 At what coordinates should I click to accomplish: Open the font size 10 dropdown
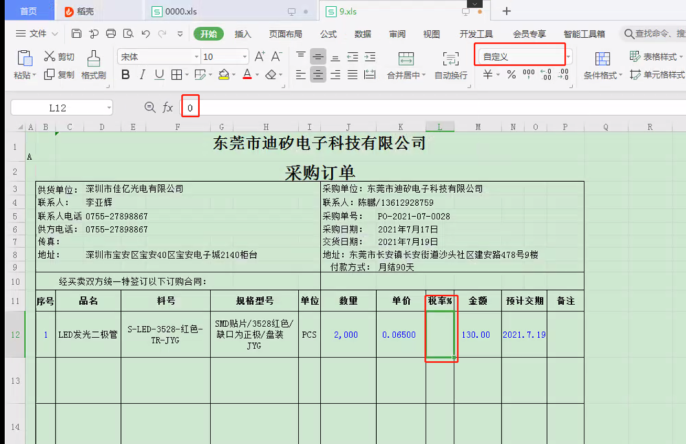point(245,57)
